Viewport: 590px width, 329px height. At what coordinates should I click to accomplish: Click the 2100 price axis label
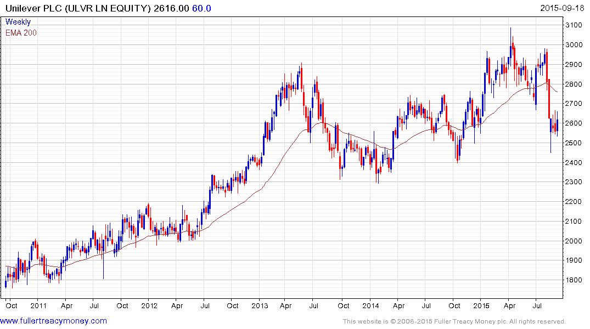(x=574, y=221)
